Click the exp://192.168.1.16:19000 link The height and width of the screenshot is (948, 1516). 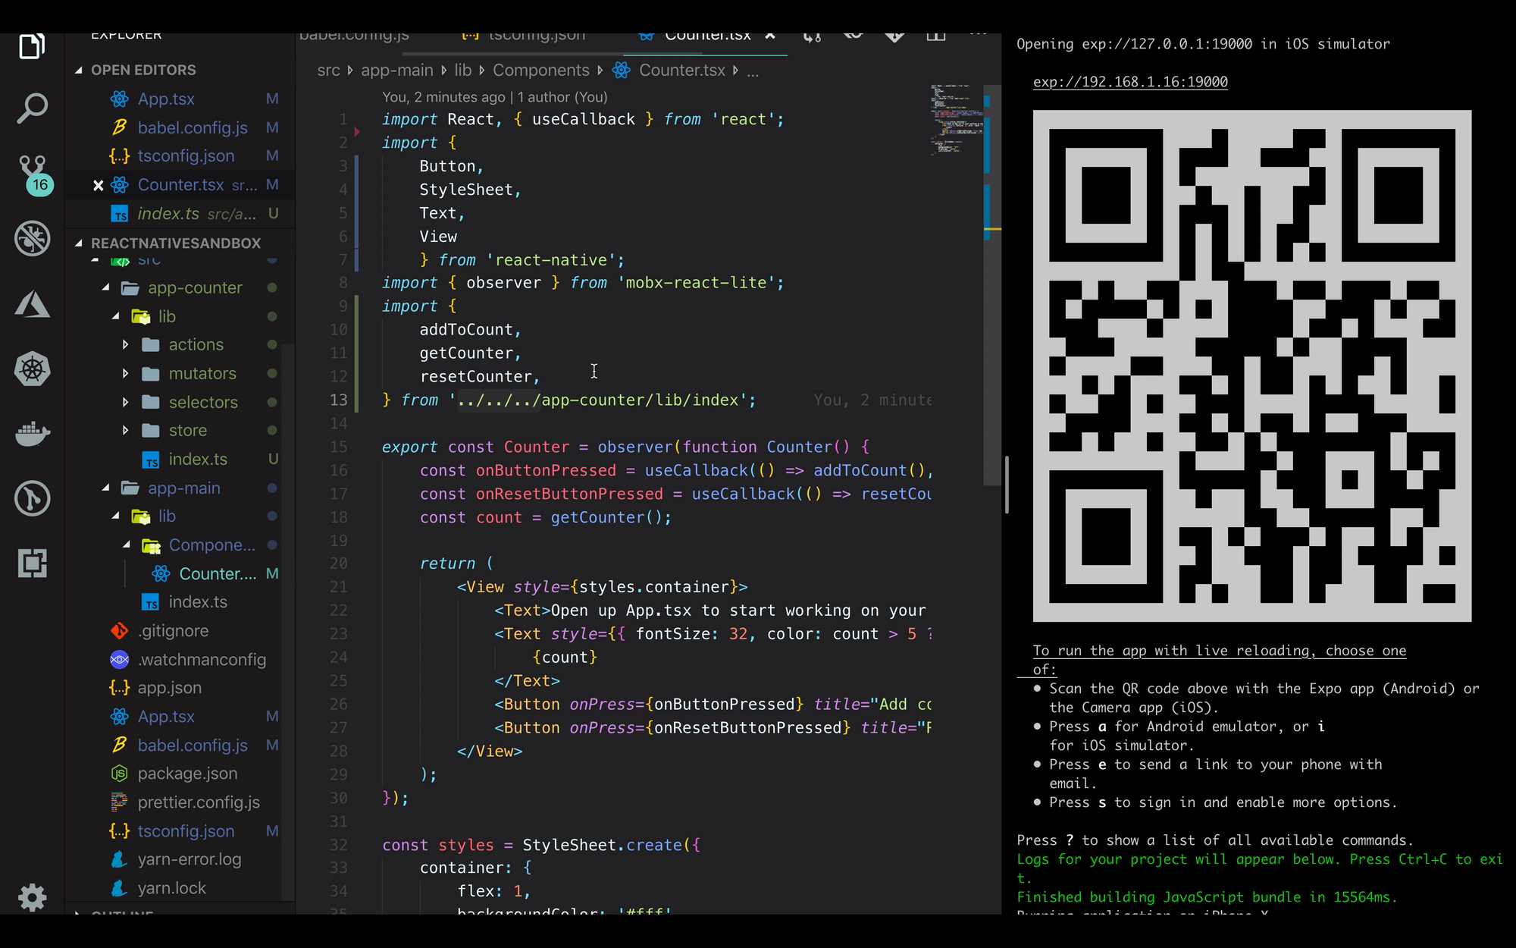[x=1131, y=81]
